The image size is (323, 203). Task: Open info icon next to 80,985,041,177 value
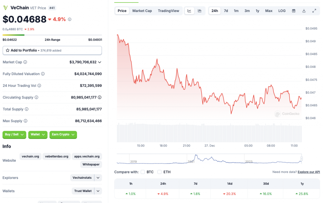99,97
